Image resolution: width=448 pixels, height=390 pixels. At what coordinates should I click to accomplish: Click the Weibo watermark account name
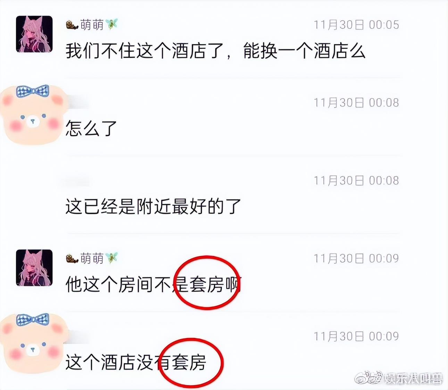[413, 378]
